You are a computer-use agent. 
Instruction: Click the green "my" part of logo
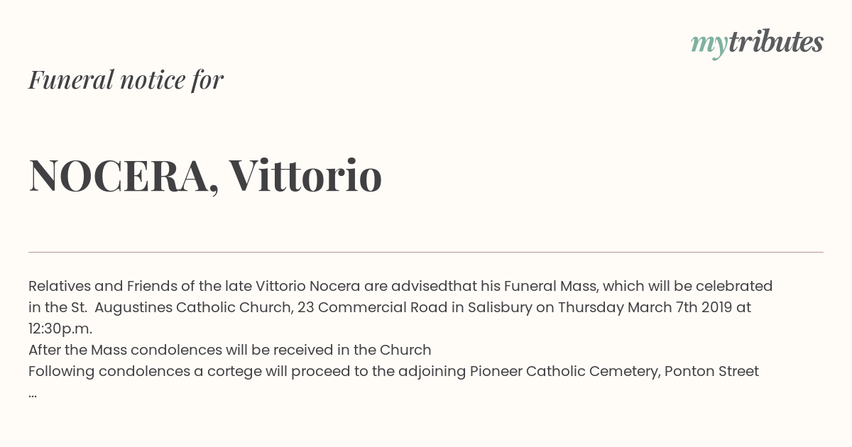pyautogui.click(x=709, y=46)
